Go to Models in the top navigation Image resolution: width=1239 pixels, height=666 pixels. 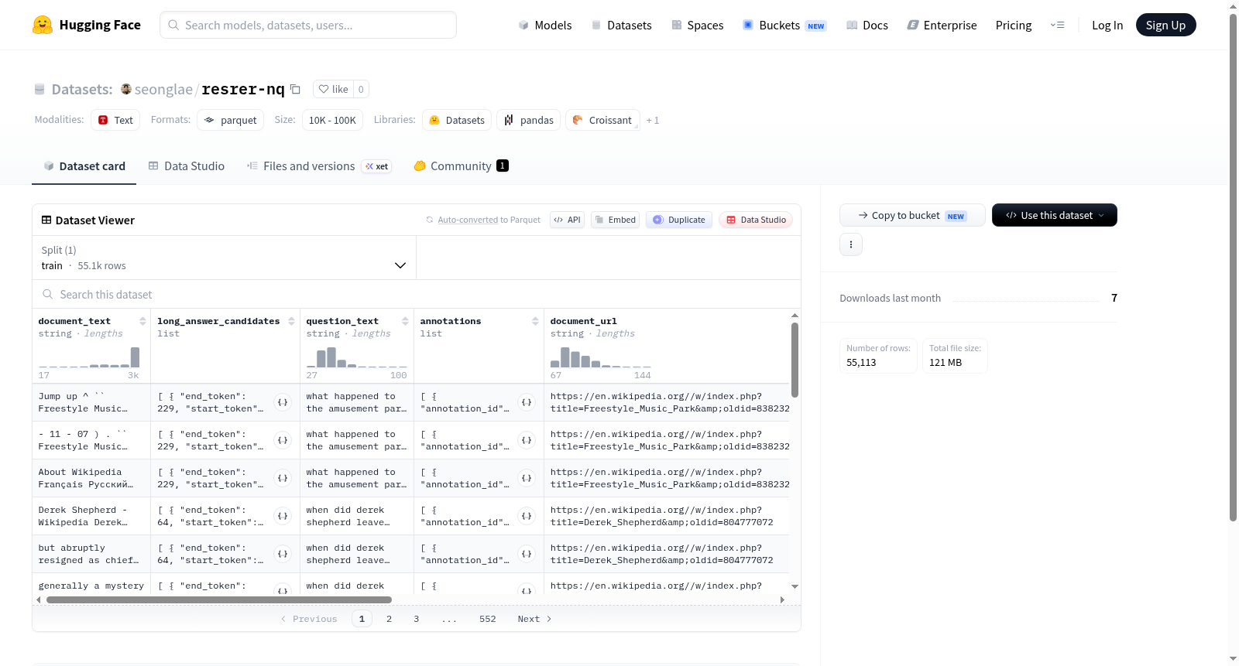[545, 25]
